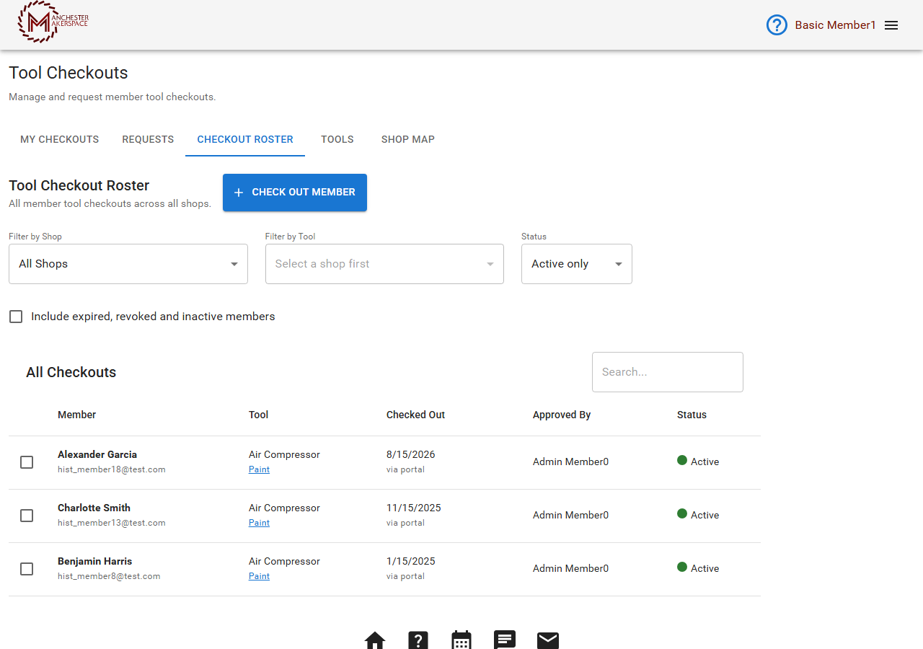Sort by Tool column header

click(x=258, y=415)
